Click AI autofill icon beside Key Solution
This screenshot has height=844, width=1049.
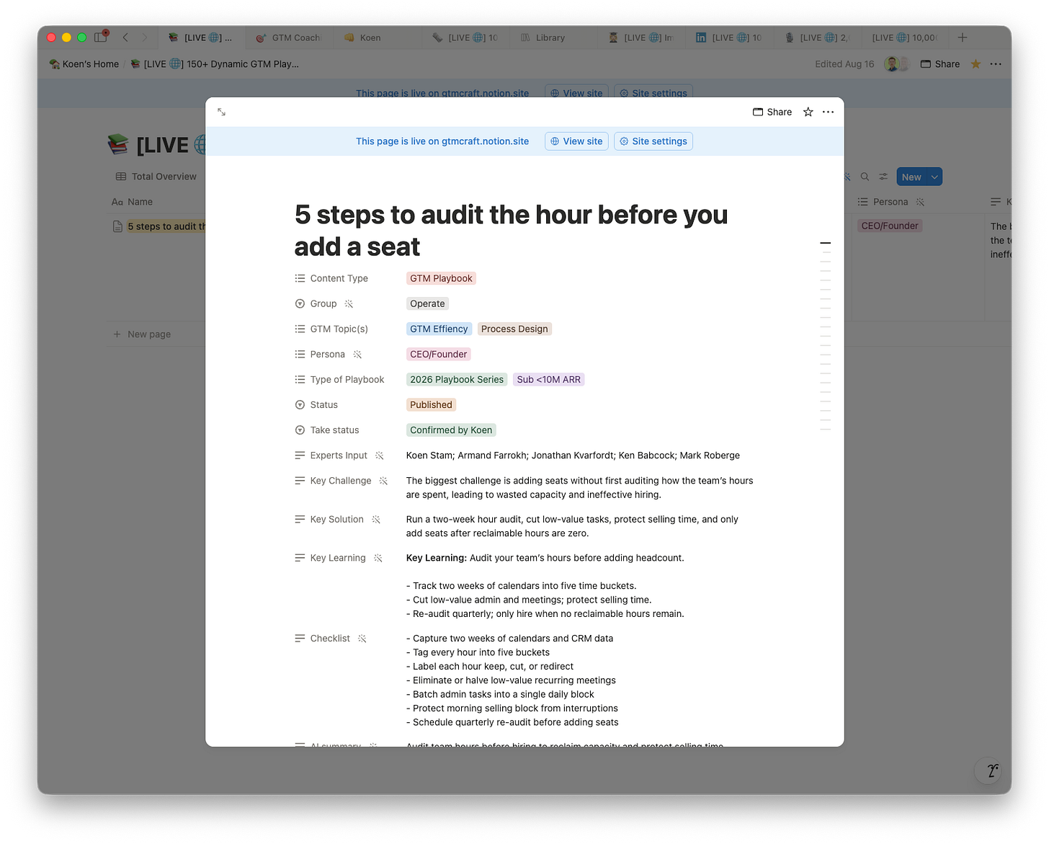375,519
